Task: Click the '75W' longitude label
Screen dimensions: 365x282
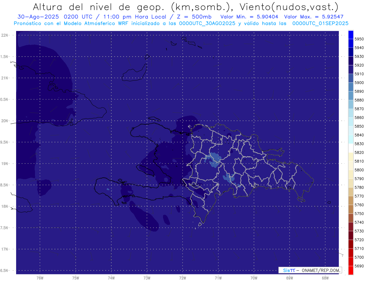Action: [x=75, y=278]
